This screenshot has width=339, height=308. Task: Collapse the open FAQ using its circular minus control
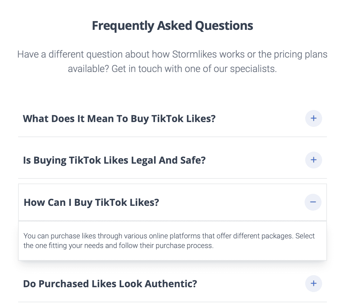point(313,202)
